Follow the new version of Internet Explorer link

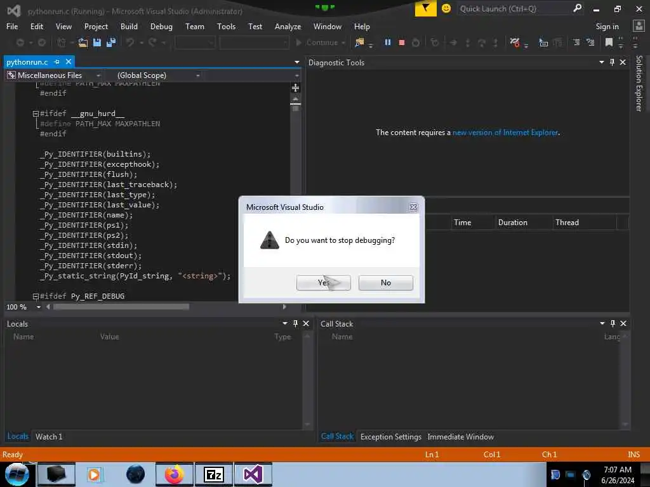point(505,133)
